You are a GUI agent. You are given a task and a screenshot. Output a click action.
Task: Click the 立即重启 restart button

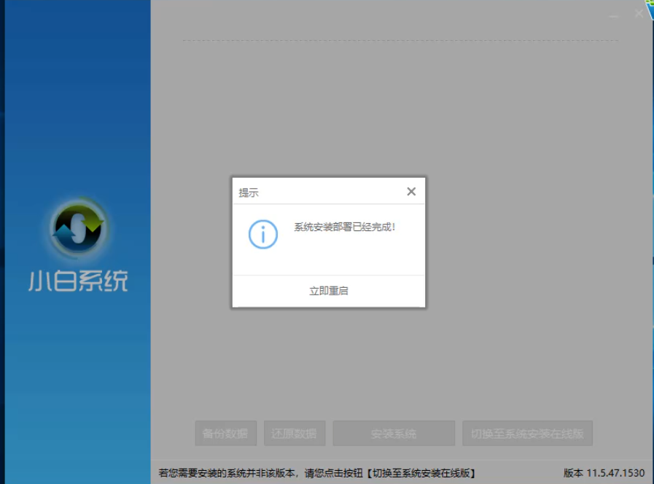click(327, 290)
